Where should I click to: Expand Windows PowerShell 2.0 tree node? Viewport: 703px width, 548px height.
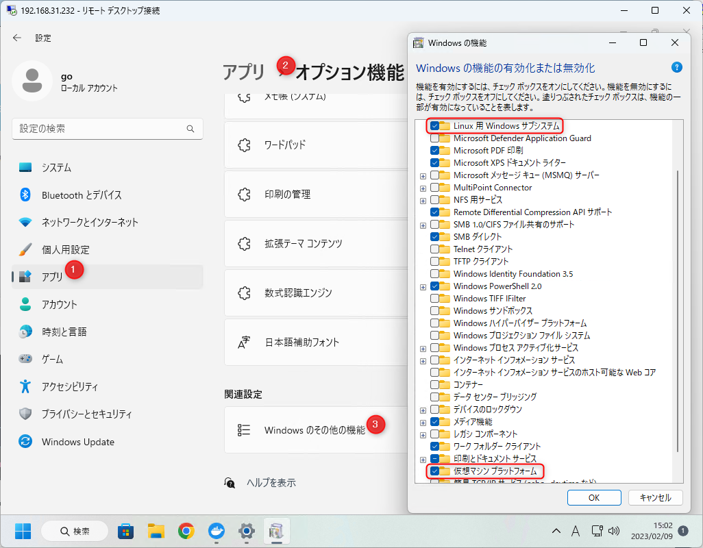[423, 287]
